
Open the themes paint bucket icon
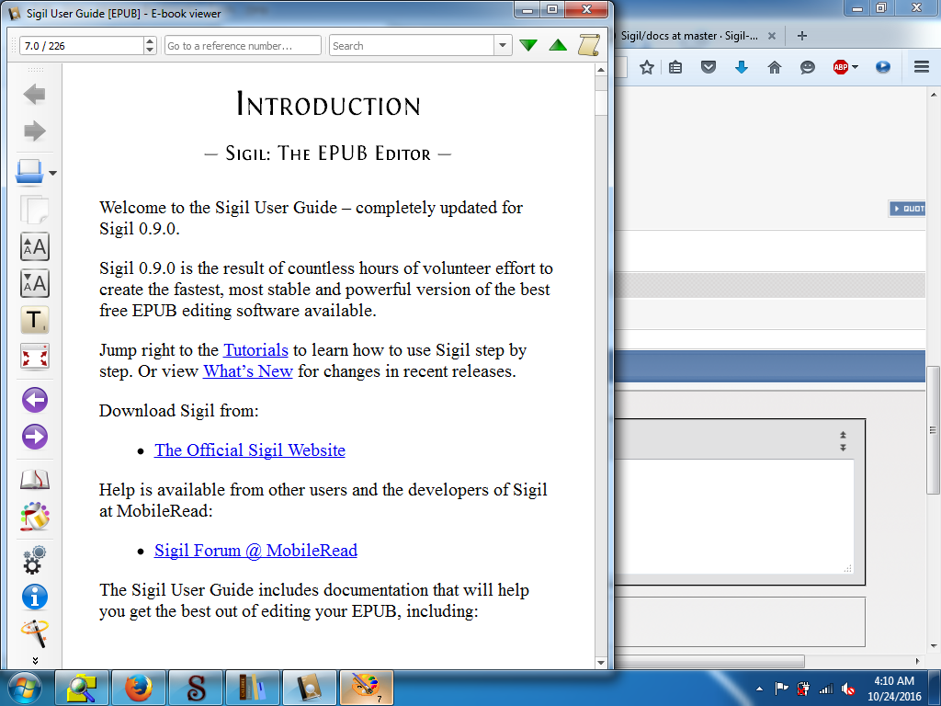pos(34,517)
